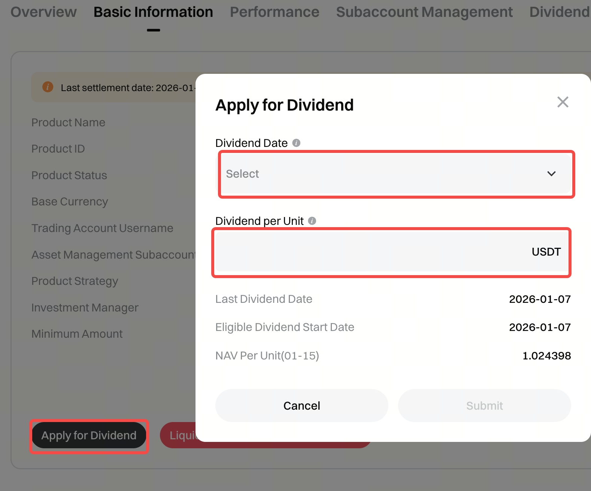
Task: Switch to the Performance tab
Action: click(274, 12)
